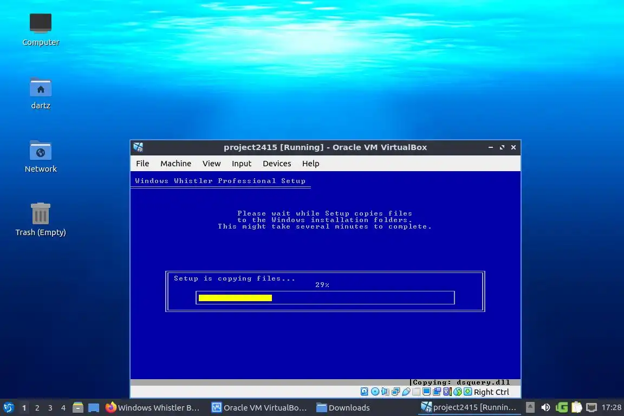This screenshot has height=416, width=624.
Task: Switch to workspace 2
Action: (37, 408)
